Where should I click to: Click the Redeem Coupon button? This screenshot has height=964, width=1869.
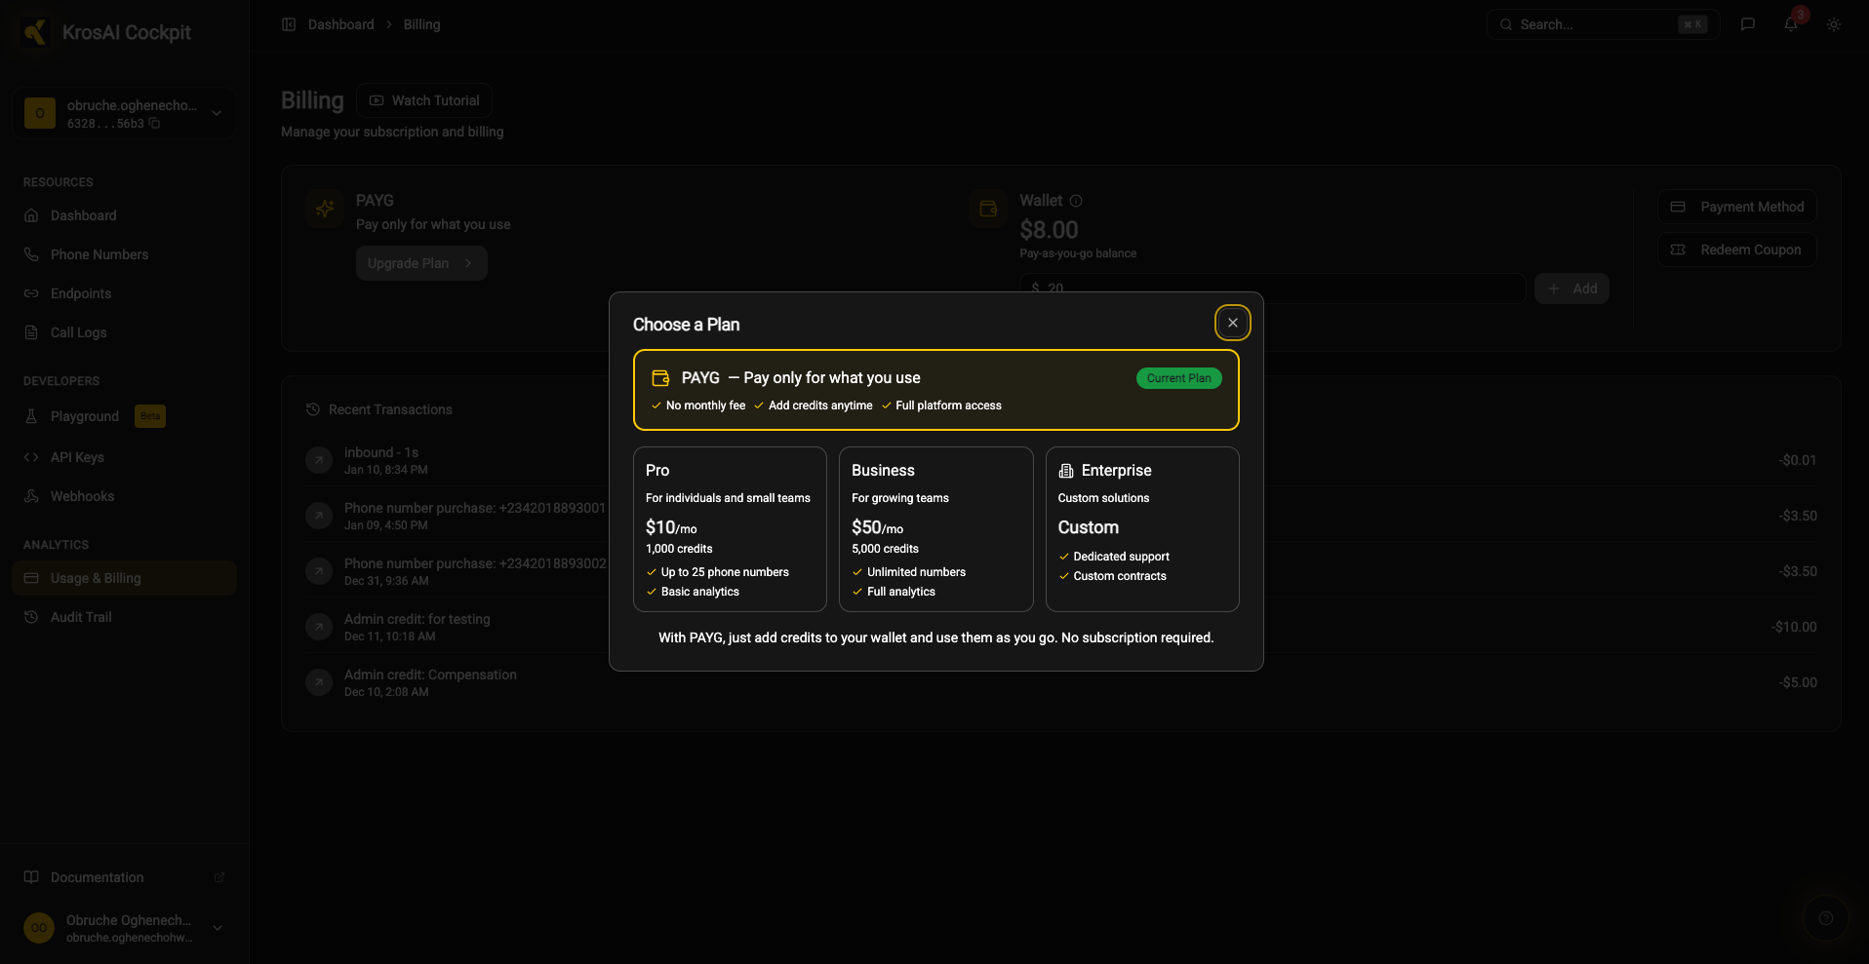coord(1736,250)
